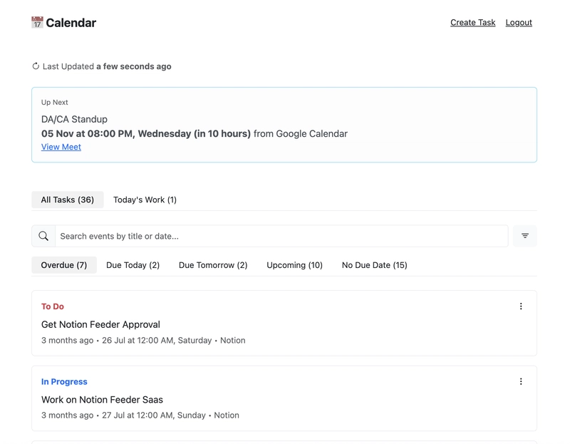
Task: Show tasks Due Tomorrow (2)
Action: coord(213,265)
